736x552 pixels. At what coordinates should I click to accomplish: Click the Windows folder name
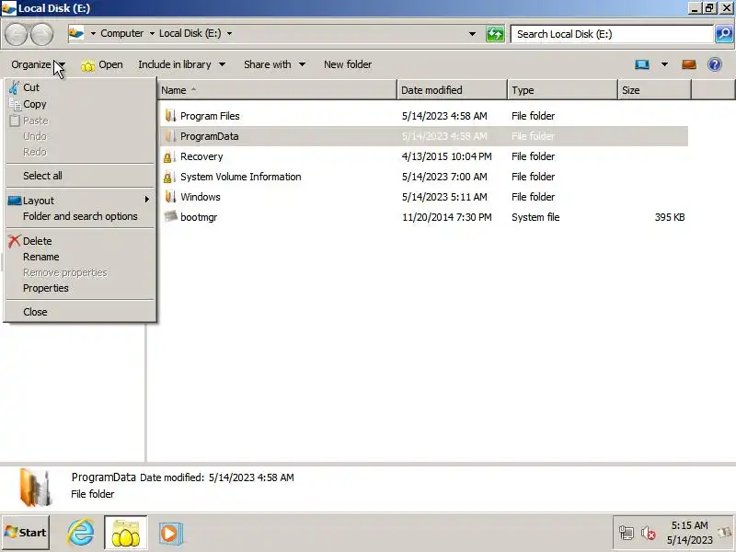tap(201, 197)
